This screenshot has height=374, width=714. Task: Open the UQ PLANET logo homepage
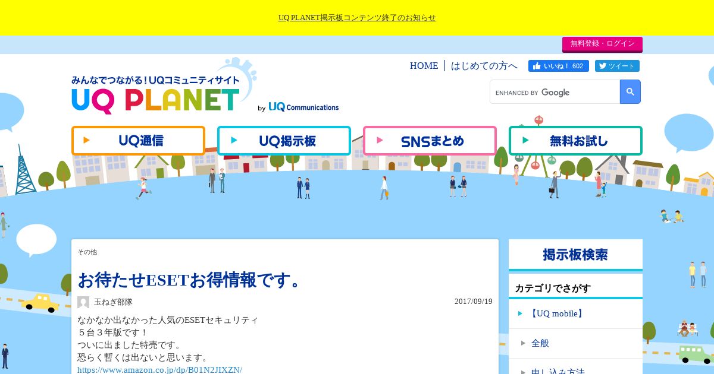click(x=156, y=94)
